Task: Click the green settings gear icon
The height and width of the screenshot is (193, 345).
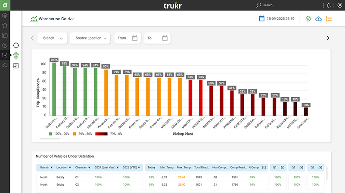Action: click(x=308, y=19)
